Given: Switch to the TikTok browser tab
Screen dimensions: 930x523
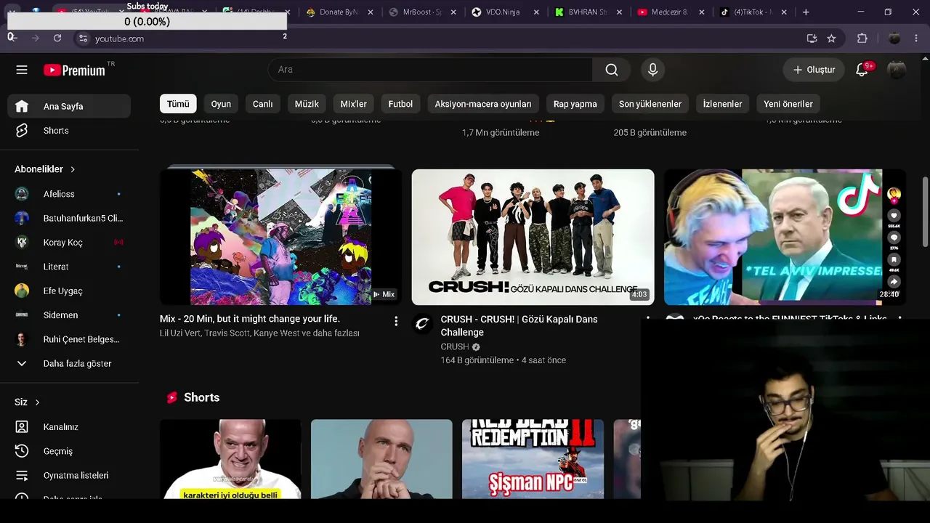Looking at the screenshot, I should [753, 12].
